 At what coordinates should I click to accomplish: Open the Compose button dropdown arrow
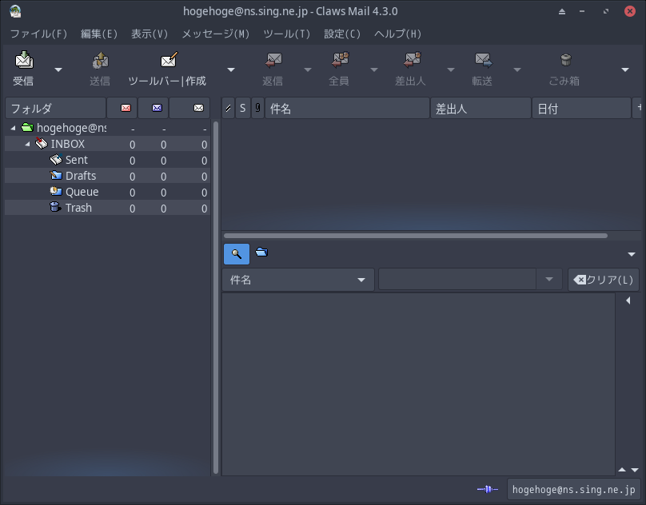pyautogui.click(x=231, y=70)
